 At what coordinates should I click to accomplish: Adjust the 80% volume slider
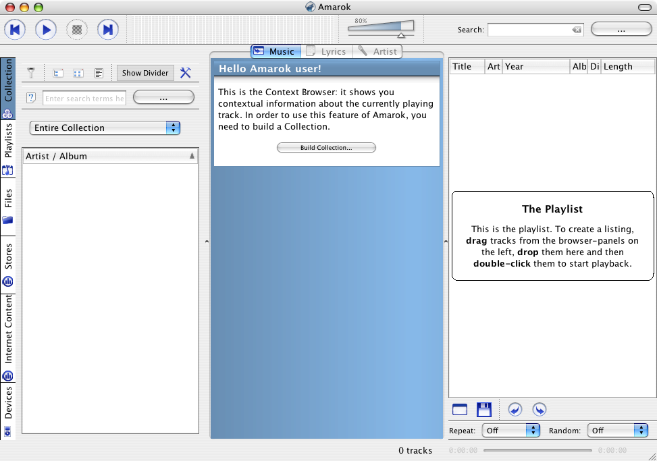381,28
